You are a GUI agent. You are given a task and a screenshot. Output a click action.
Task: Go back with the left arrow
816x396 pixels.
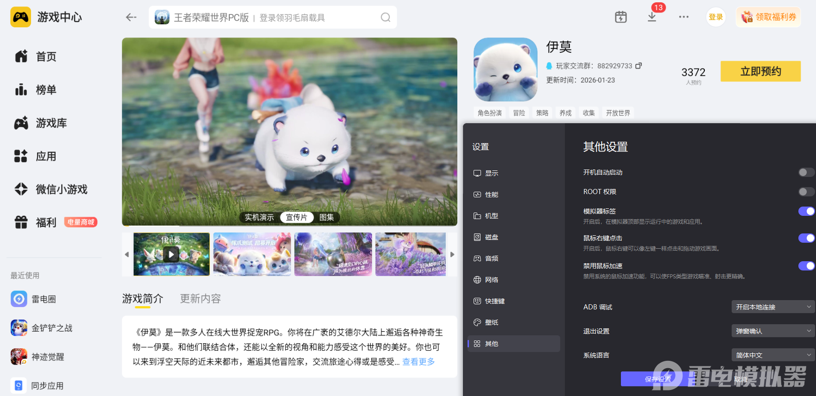click(131, 17)
